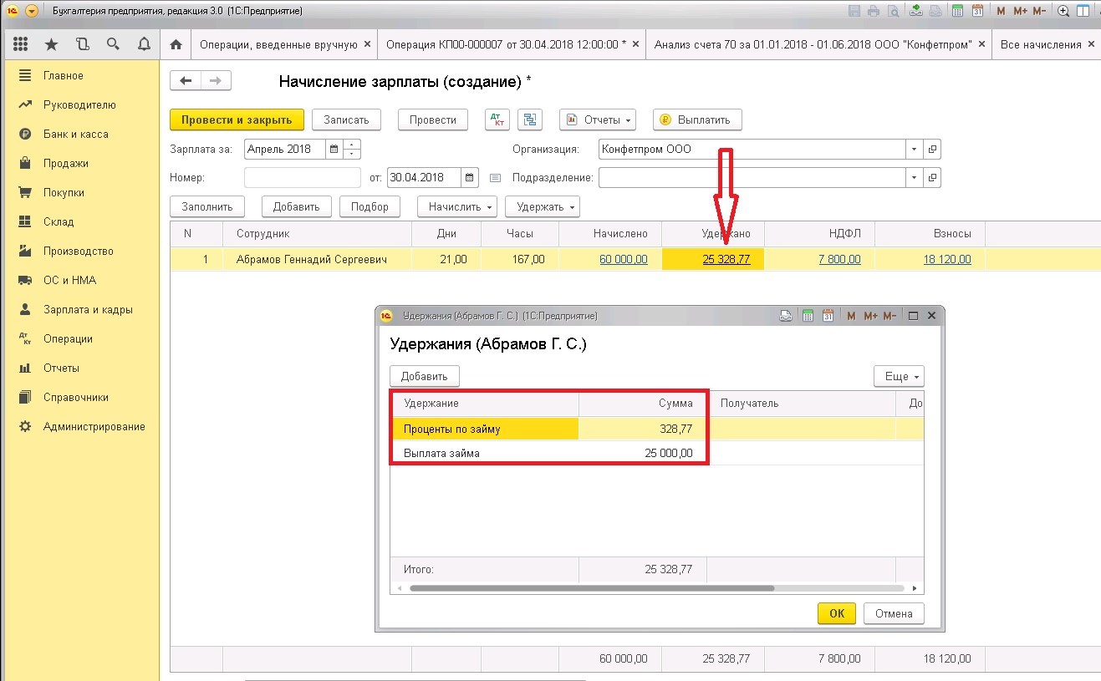Viewport: 1101px width, 681px height.
Task: Click the horizontal scrollbar in Удержания dialog
Action: [592, 588]
